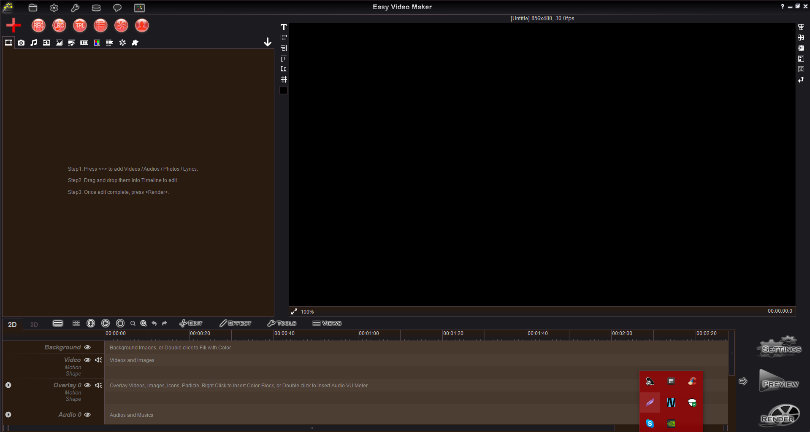Undo the last action
This screenshot has height=432, width=810.
tap(154, 323)
